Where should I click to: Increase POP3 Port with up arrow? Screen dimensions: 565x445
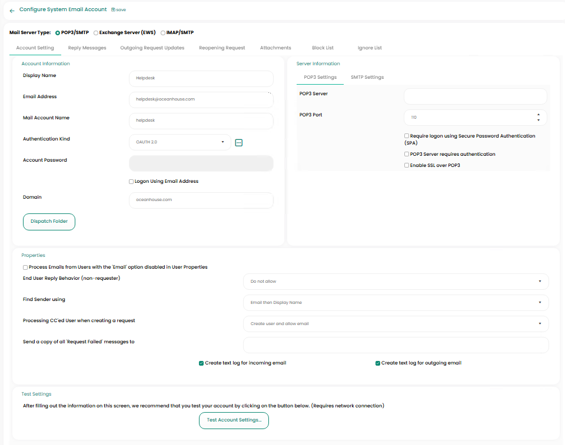pyautogui.click(x=538, y=115)
